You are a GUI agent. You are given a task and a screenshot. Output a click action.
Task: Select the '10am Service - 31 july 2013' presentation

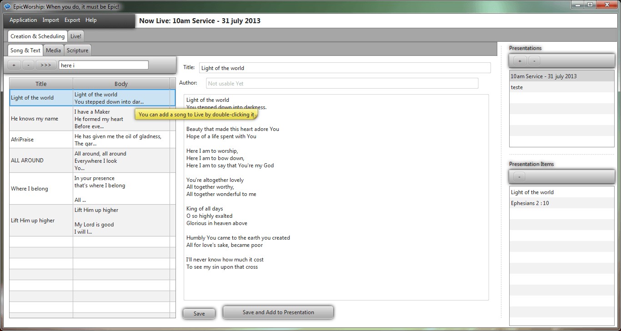pos(561,76)
